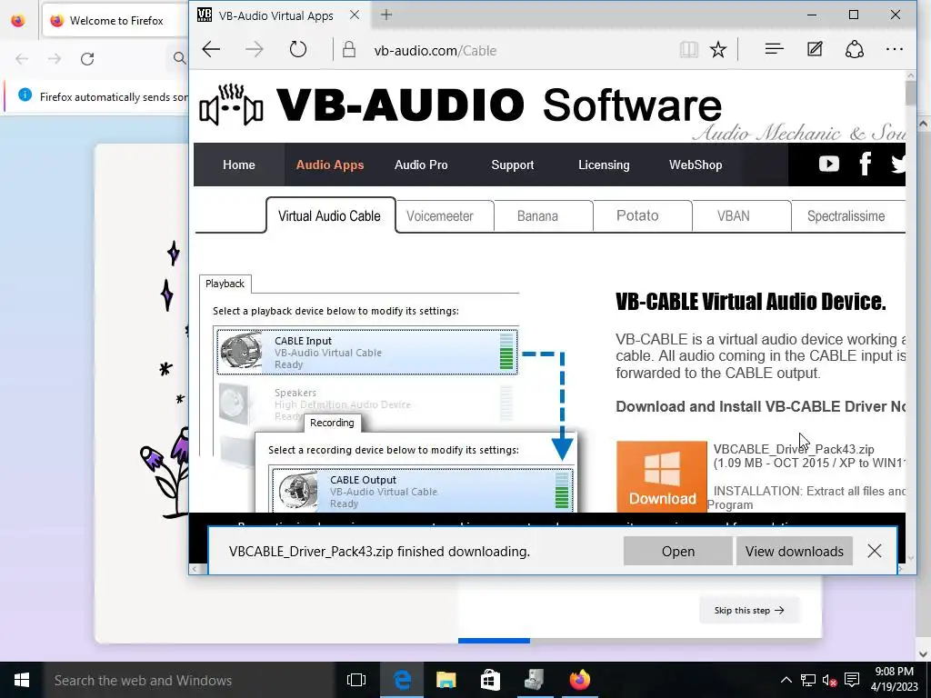Click the Firefox taskbar icon
This screenshot has width=931, height=698.
(x=579, y=680)
